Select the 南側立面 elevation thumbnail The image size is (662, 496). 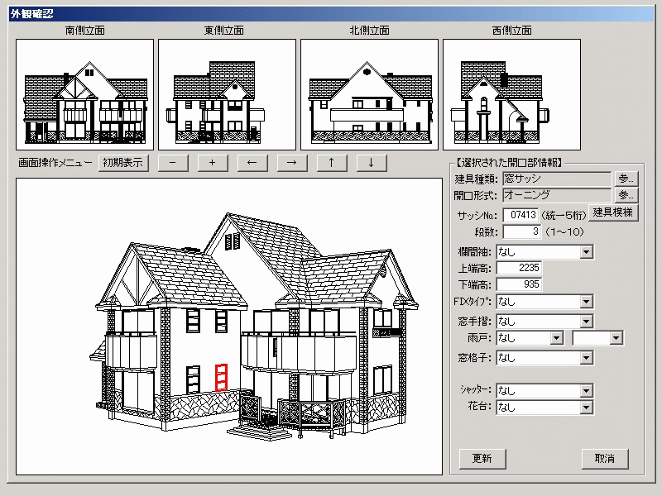[x=85, y=93]
